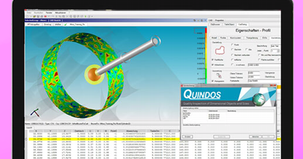Switch to the CadDialog tab
Image resolution: width=303 pixels, height=159 pixels.
242,25
